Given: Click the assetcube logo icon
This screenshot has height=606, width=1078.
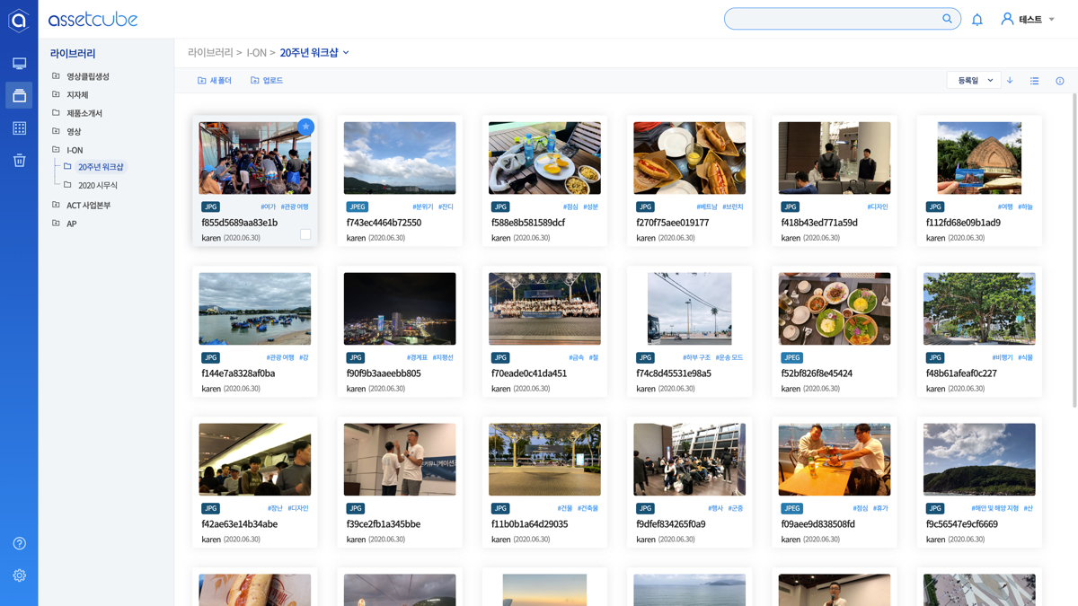Looking at the screenshot, I should tap(19, 20).
